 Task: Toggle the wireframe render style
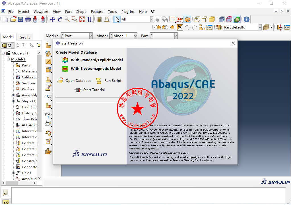pyautogui.click(x=197, y=19)
